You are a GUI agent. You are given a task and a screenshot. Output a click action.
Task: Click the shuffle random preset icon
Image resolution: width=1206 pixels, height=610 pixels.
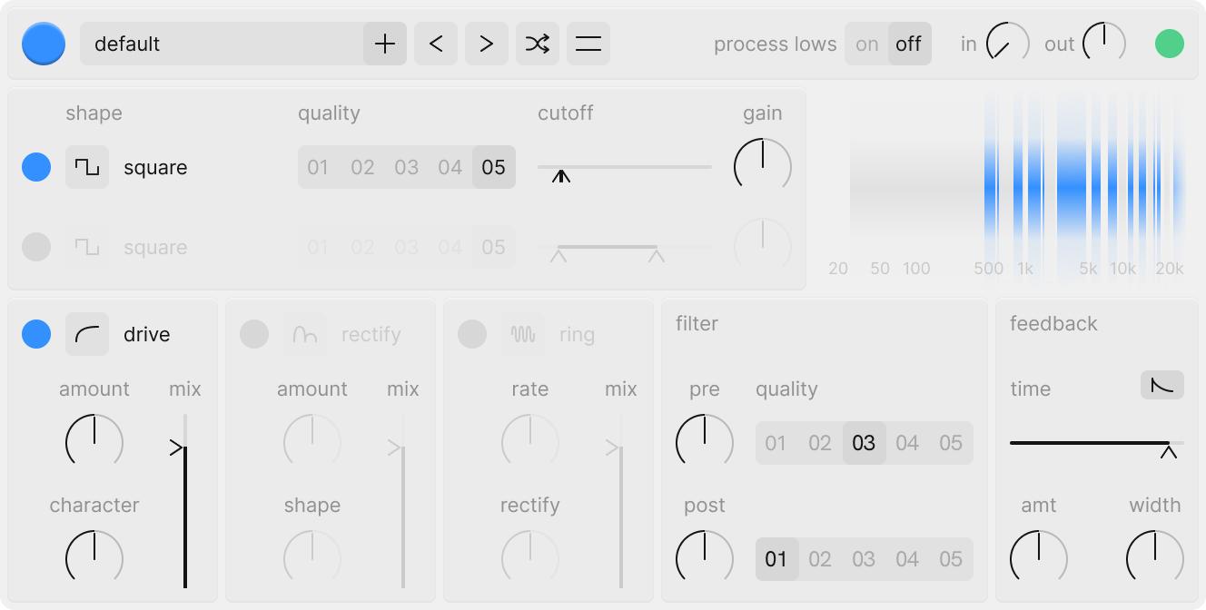pyautogui.click(x=538, y=44)
